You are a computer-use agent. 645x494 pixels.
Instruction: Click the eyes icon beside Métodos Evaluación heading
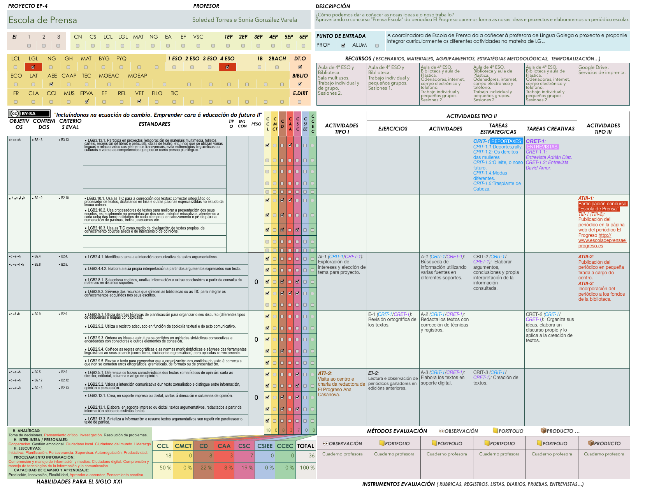pos(441,431)
